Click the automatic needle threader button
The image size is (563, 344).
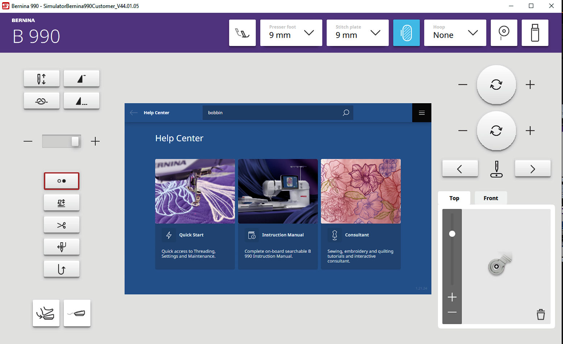[62, 247]
